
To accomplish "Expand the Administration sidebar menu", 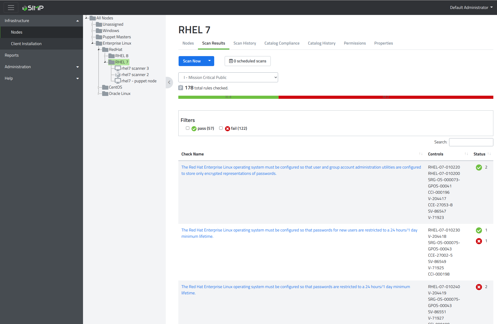I will pos(41,67).
